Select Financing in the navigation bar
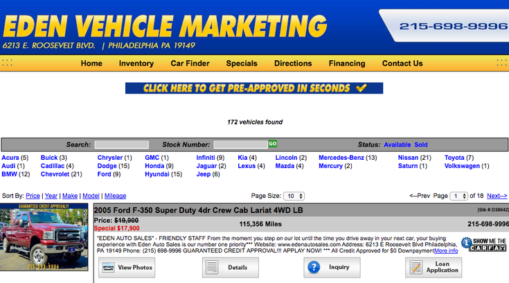Screen dimensions: 509x283 coord(347,63)
